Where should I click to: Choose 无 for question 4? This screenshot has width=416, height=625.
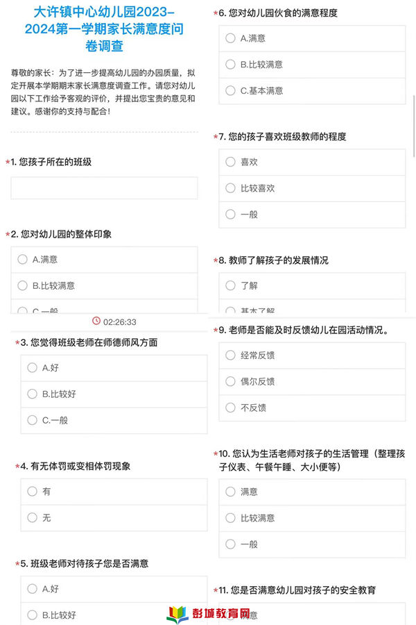pos(114,518)
